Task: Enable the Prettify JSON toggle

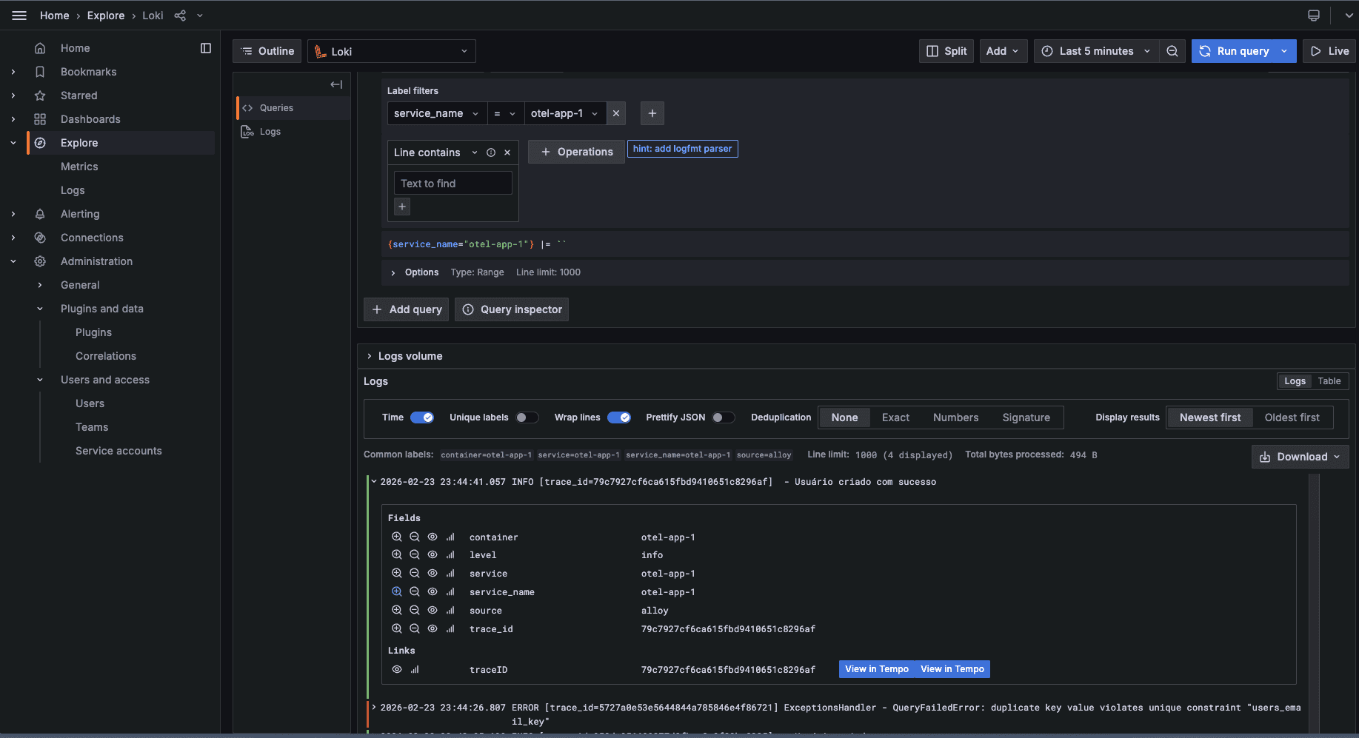Action: [x=724, y=417]
